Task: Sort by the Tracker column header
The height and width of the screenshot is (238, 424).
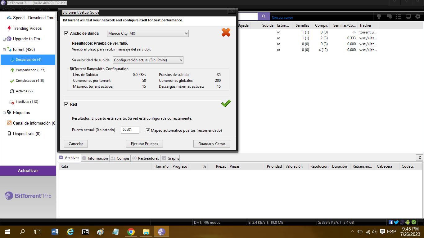Action: 368,25
